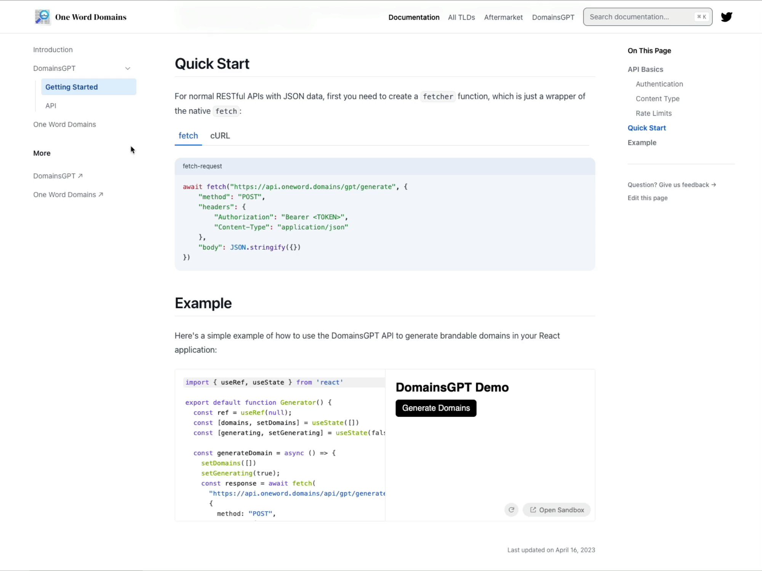Open the external DomainsGPT link under More
This screenshot has height=571, width=762.
[58, 176]
